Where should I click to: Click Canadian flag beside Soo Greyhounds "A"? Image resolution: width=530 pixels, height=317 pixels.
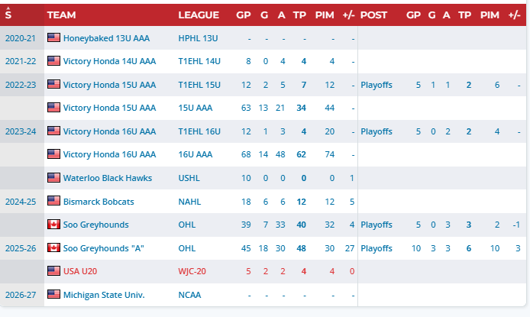(x=53, y=247)
